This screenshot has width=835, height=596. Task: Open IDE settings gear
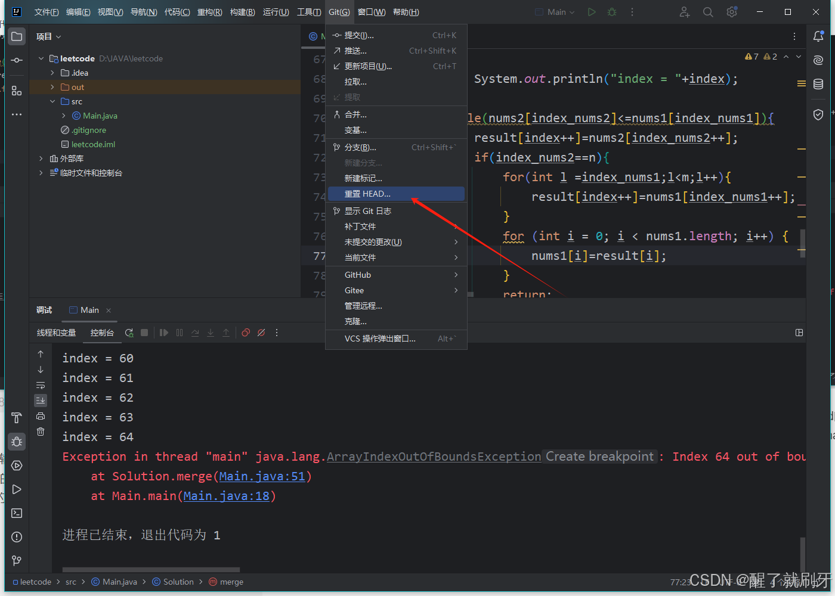click(732, 12)
